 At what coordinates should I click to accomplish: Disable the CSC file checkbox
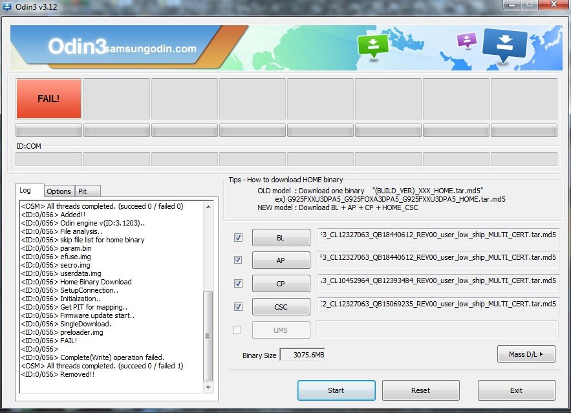pyautogui.click(x=238, y=306)
